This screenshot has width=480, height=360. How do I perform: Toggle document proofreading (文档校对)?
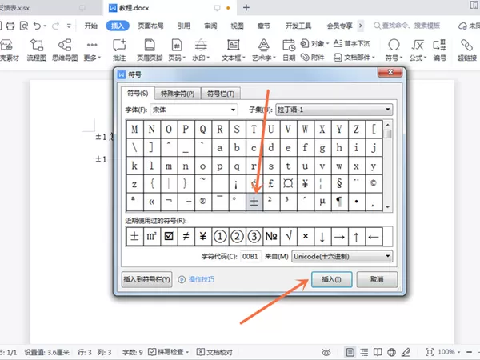[214, 352]
